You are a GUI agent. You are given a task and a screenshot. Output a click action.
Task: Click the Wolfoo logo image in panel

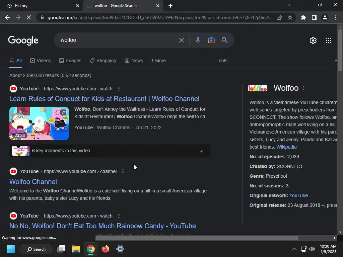258,88
